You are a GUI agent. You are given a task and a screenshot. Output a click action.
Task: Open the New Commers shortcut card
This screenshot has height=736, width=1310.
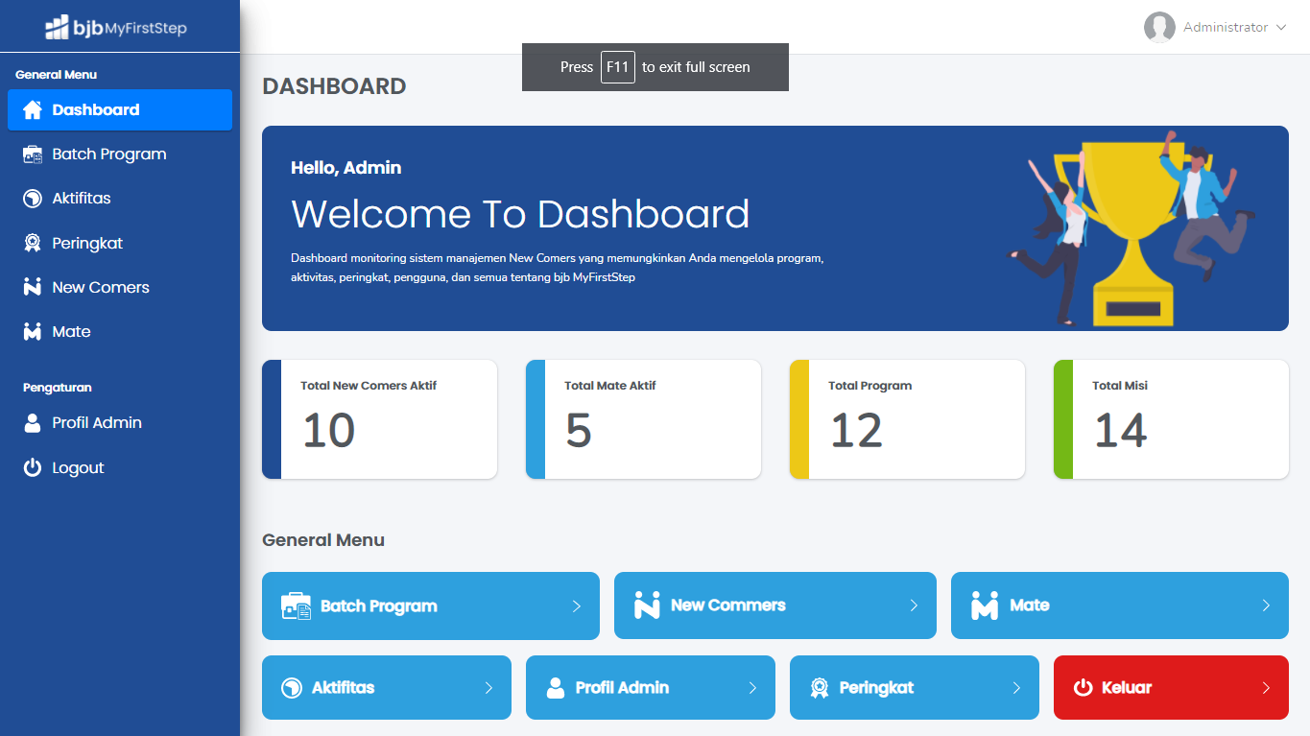point(775,605)
